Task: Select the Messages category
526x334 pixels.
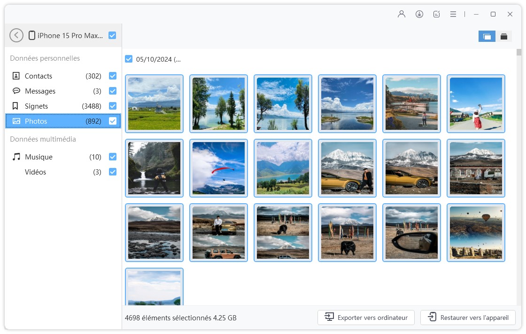Action: [63, 91]
